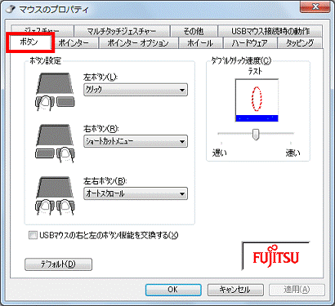Click the キャンセル button
The width and height of the screenshot is (335, 306).
pyautogui.click(x=235, y=290)
